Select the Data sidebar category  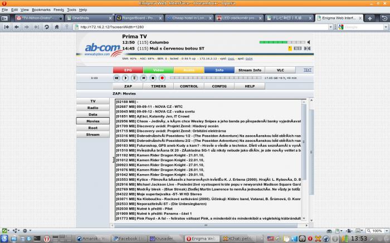93,115
